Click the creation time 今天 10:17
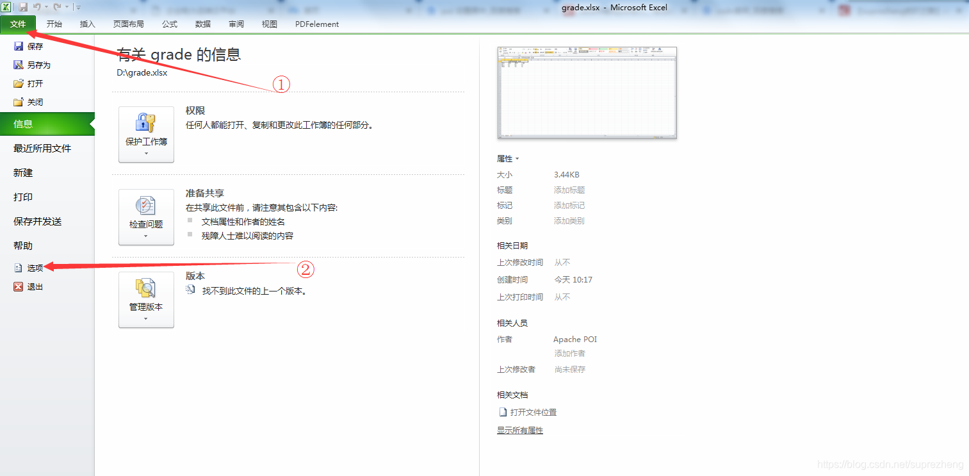 click(573, 280)
